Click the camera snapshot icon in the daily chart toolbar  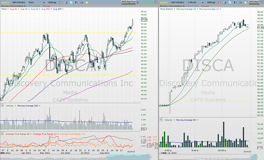click(82, 3)
